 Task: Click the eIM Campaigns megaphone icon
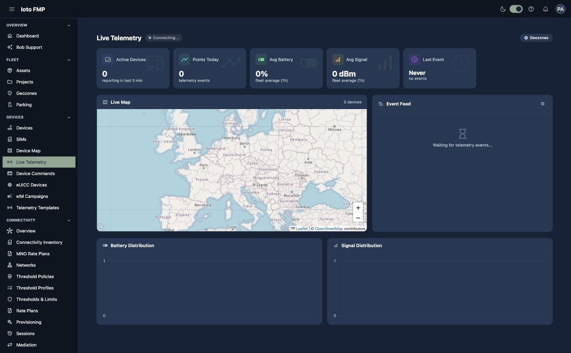click(10, 196)
